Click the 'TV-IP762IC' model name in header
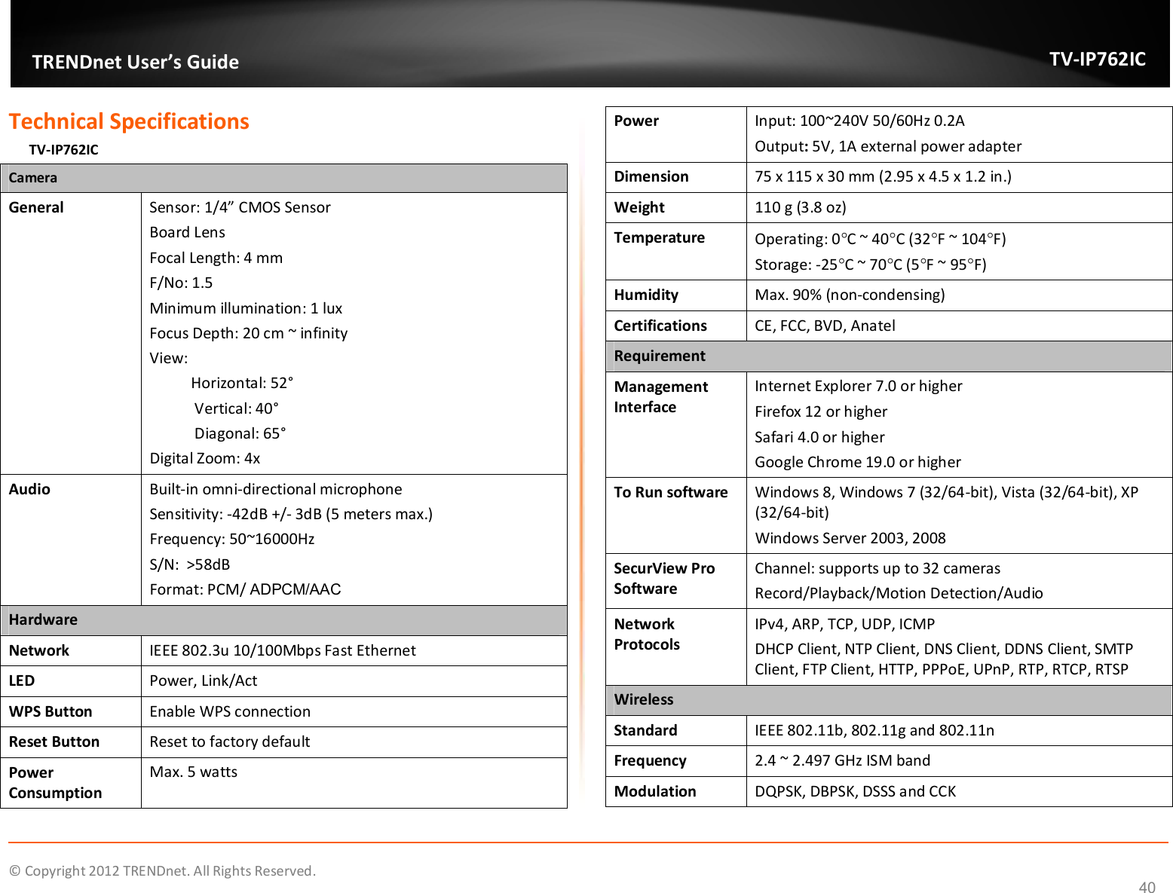The image size is (1173, 893). coord(1098,59)
